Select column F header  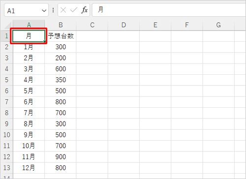(187, 25)
